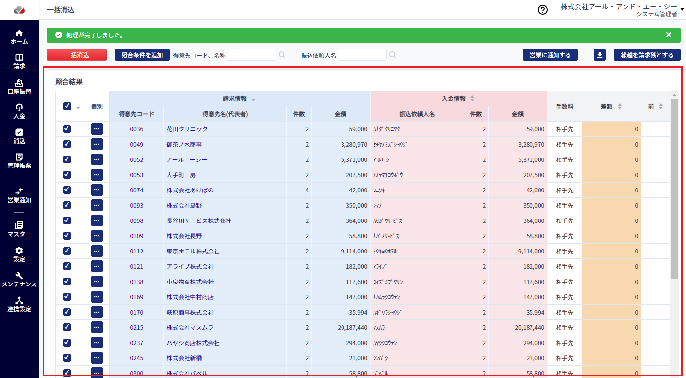Uncheck the row for code 0052
Screen dimensions: 686x378
(x=67, y=159)
